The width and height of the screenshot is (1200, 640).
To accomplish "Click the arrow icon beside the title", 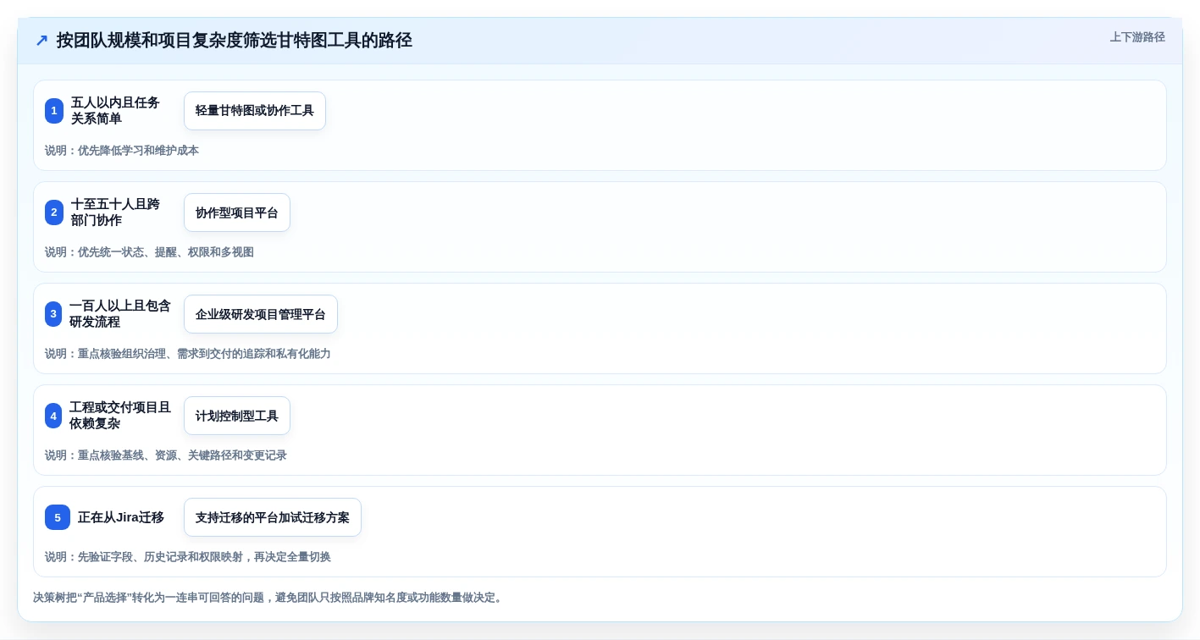I will click(x=41, y=41).
